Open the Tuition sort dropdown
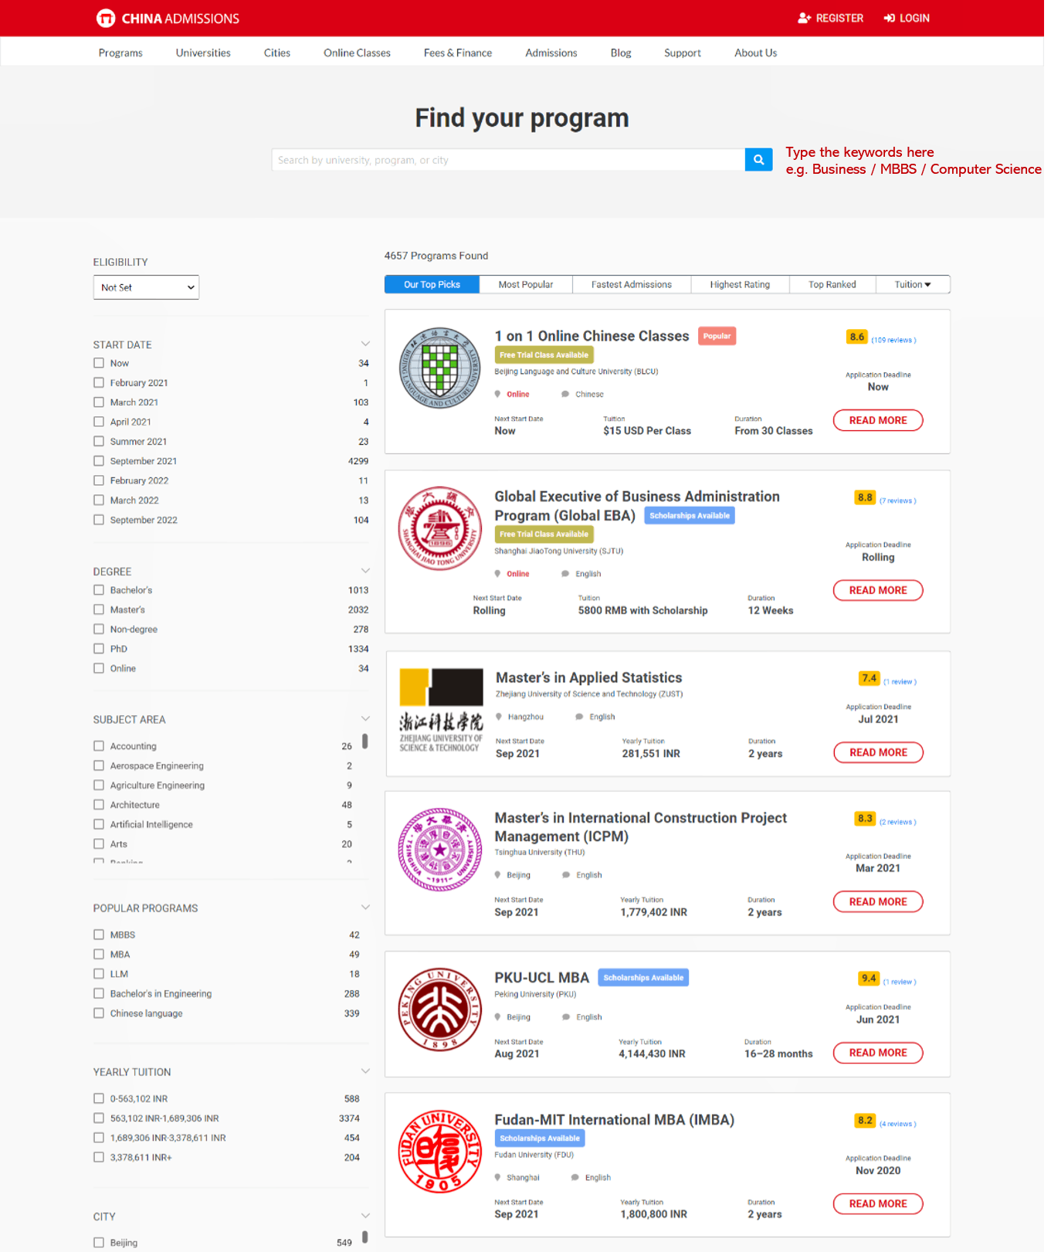The image size is (1051, 1252). tap(913, 285)
